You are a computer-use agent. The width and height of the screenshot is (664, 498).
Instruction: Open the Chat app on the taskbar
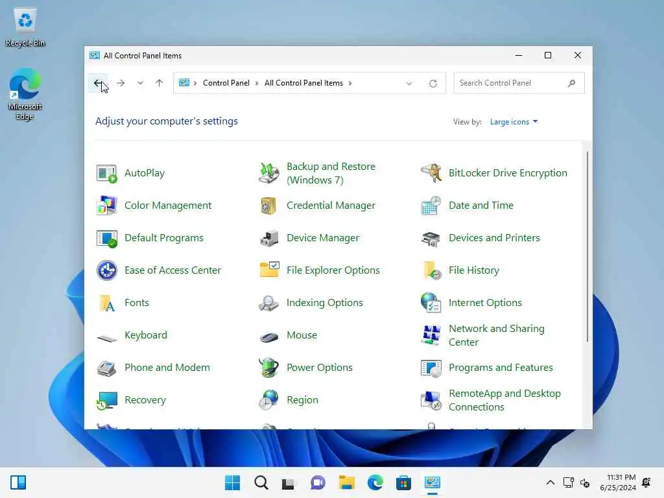[x=318, y=482]
